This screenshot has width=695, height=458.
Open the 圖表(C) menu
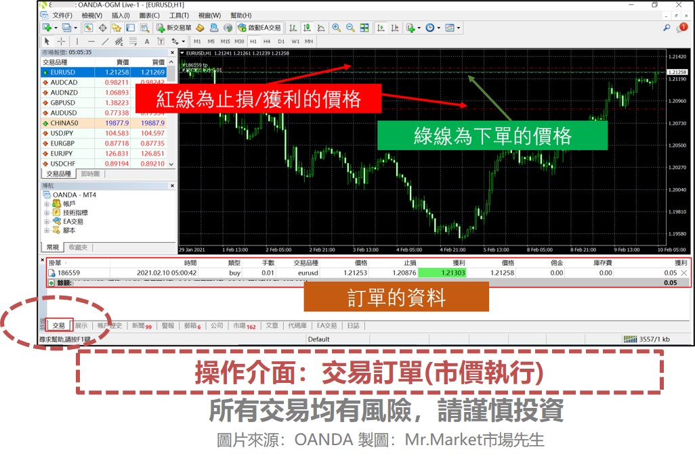coord(150,16)
